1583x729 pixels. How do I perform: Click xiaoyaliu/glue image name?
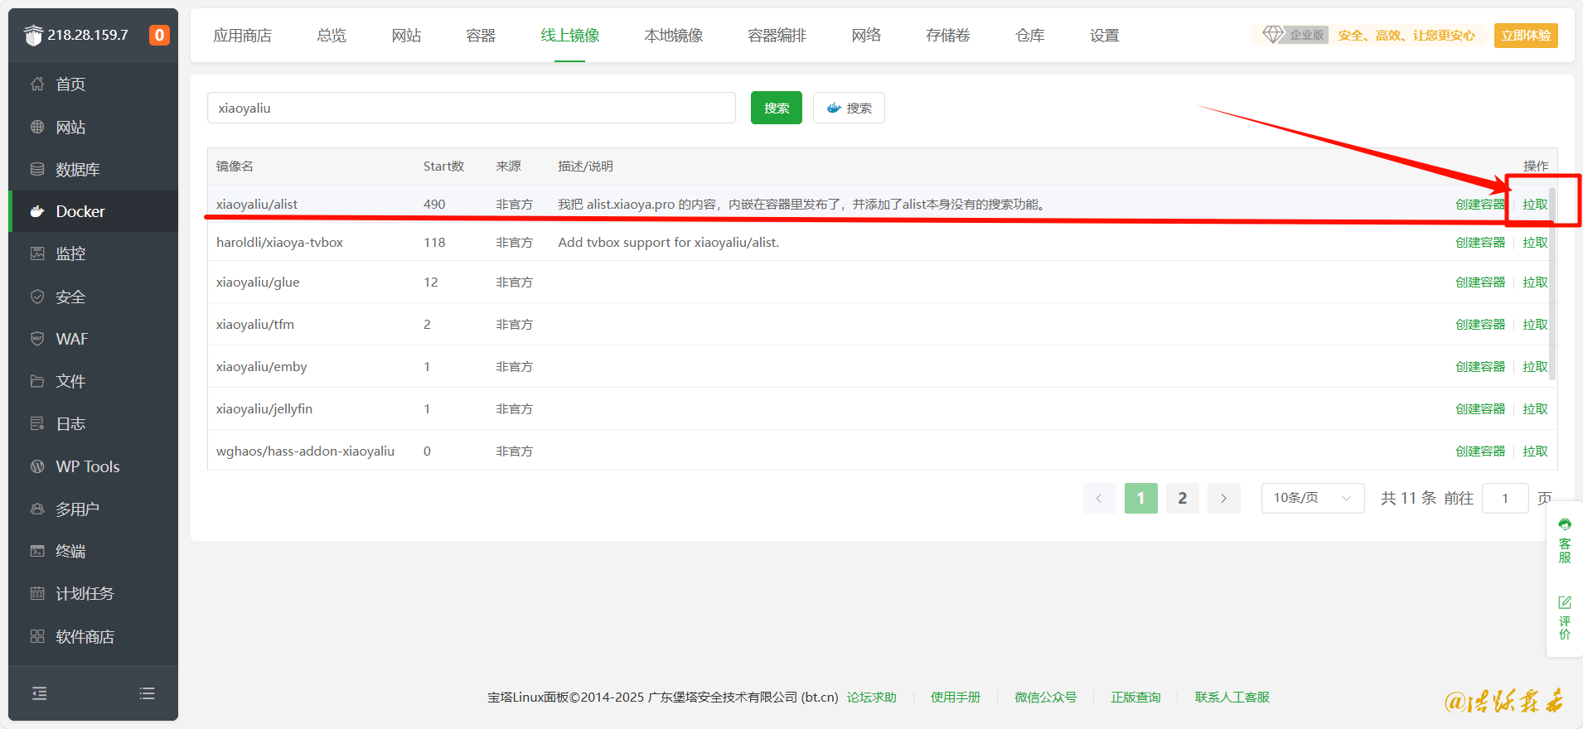(258, 282)
